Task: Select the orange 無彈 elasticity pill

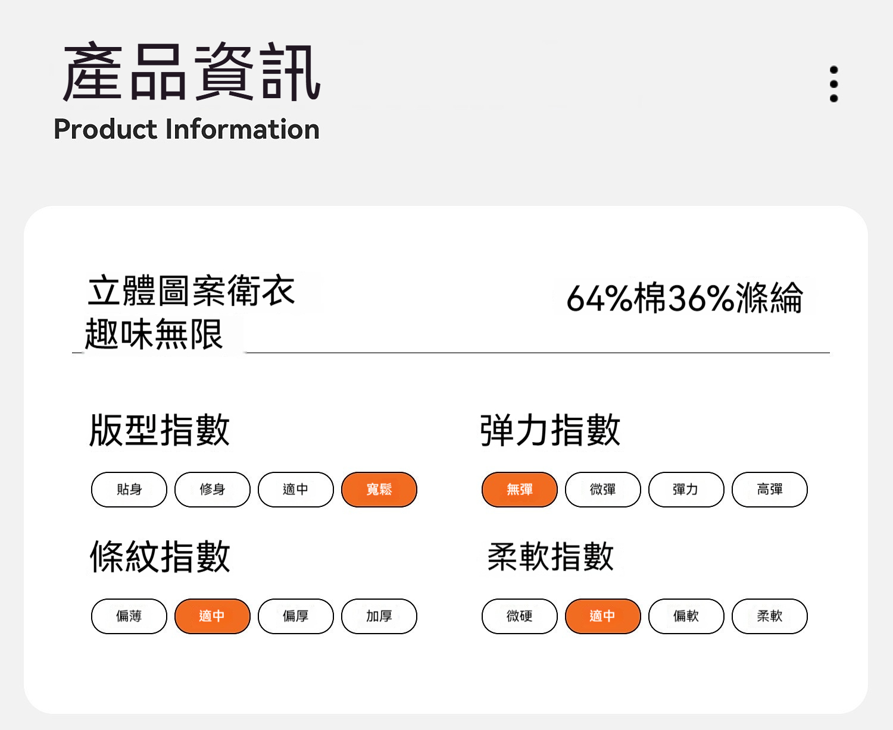Action: coord(520,490)
